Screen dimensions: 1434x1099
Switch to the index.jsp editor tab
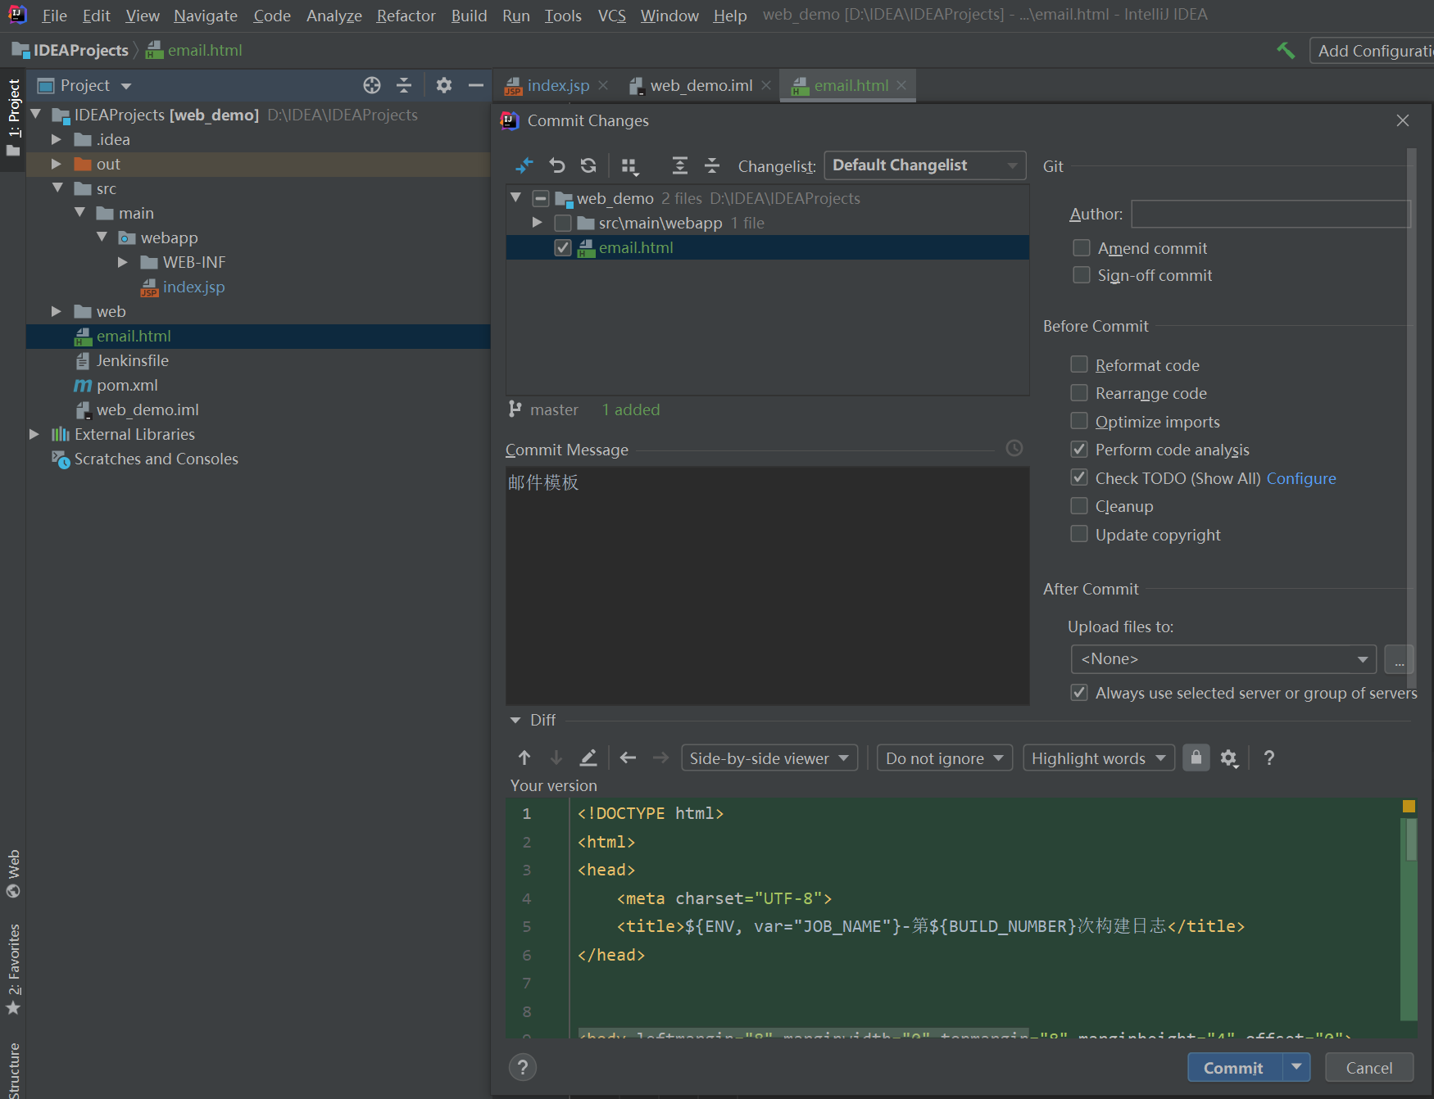pos(557,85)
